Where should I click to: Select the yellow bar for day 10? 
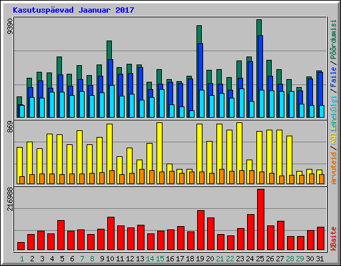[x=110, y=154]
